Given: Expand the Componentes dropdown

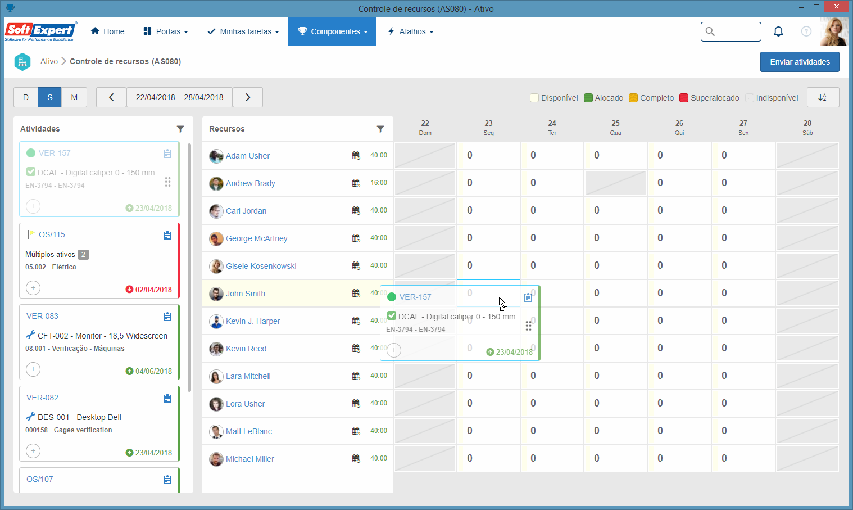Looking at the screenshot, I should click(x=332, y=31).
